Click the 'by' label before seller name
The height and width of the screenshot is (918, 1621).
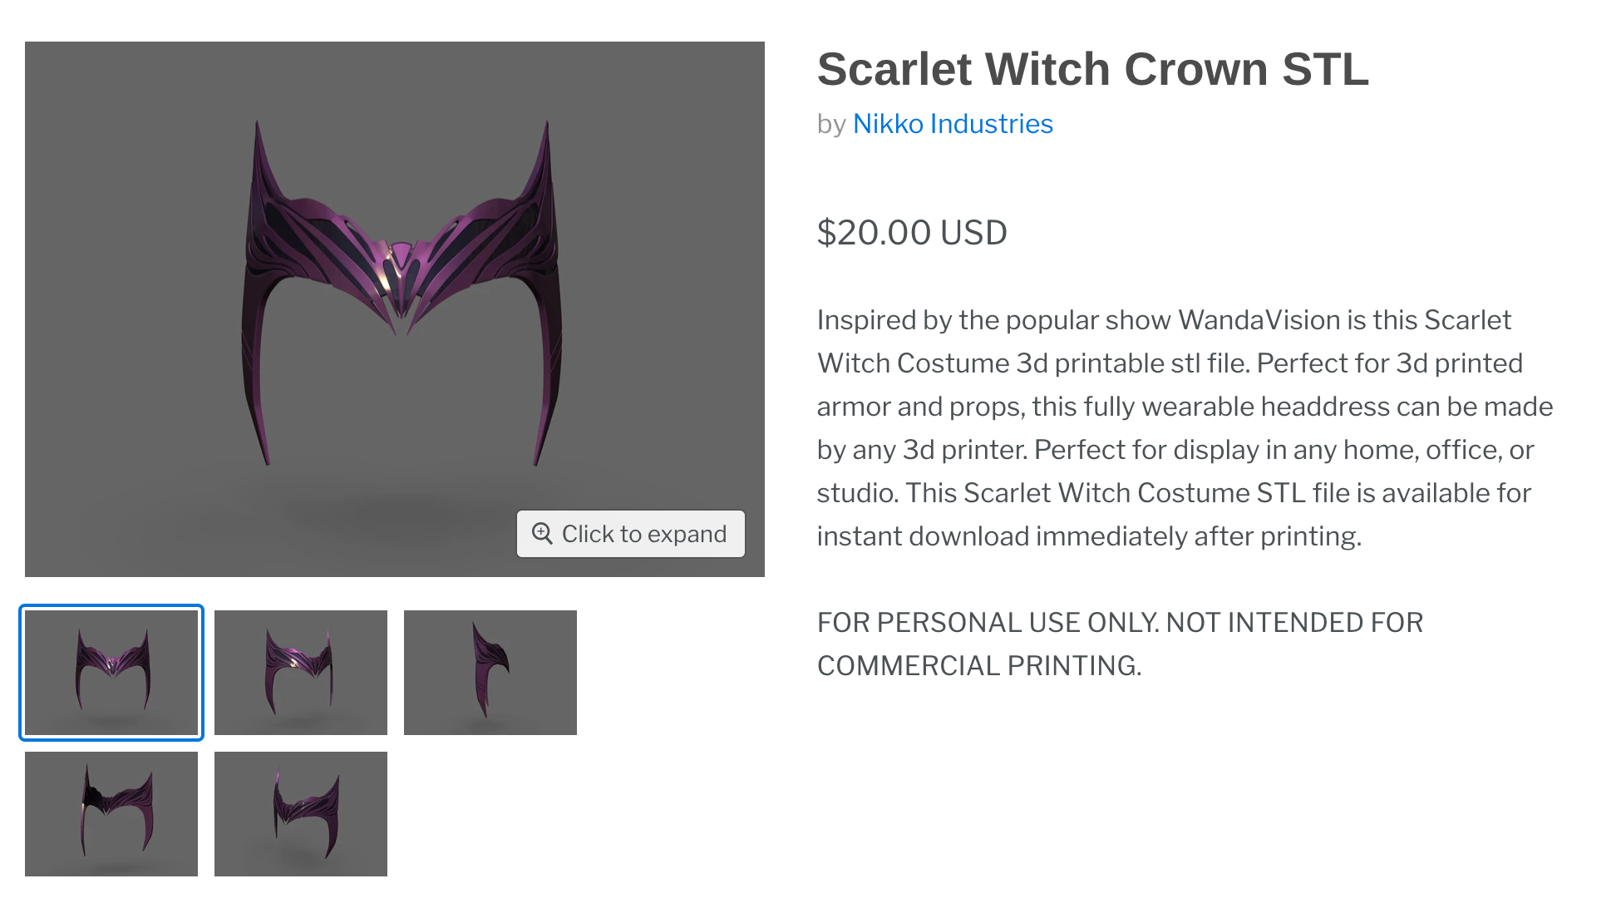point(831,124)
